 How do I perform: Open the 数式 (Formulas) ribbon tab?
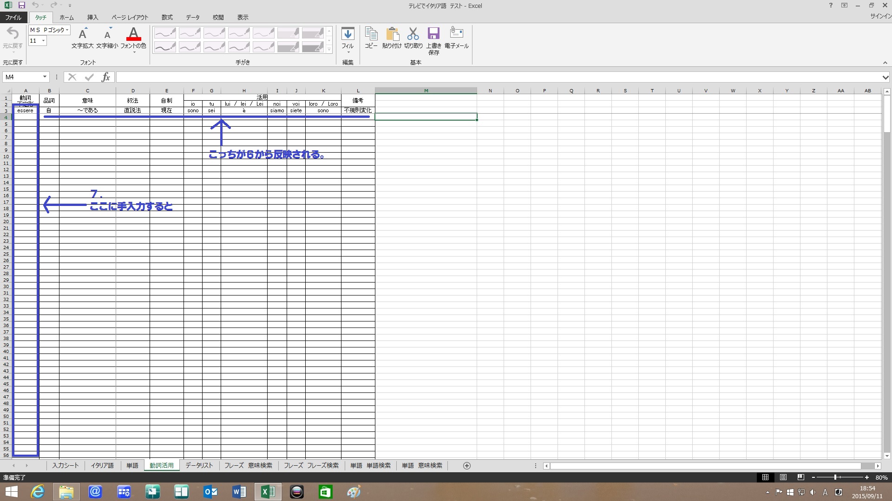tap(167, 18)
